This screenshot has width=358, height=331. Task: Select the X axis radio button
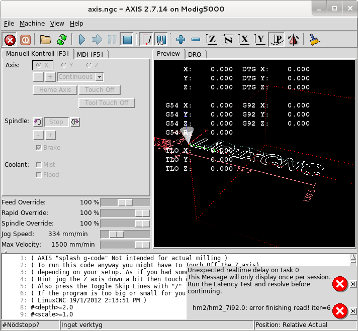[43, 65]
